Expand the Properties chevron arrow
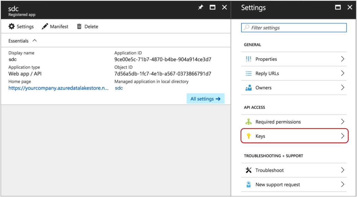The image size is (357, 197). pos(343,59)
